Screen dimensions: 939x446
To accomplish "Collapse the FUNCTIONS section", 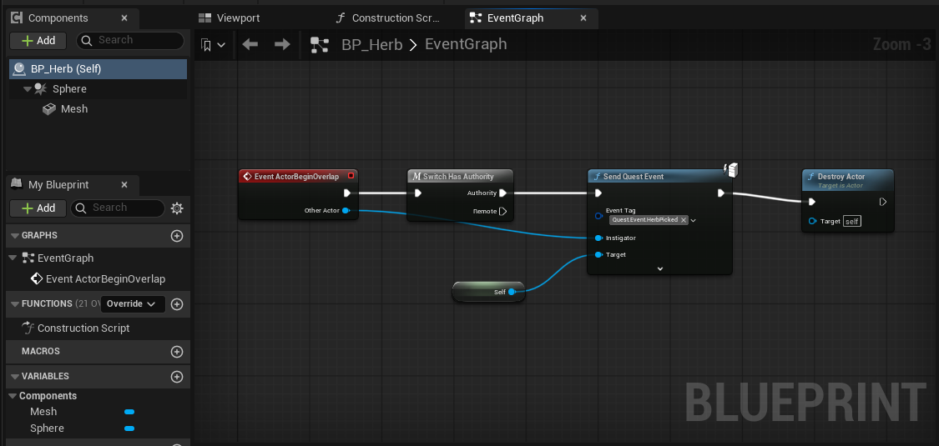I will [15, 303].
